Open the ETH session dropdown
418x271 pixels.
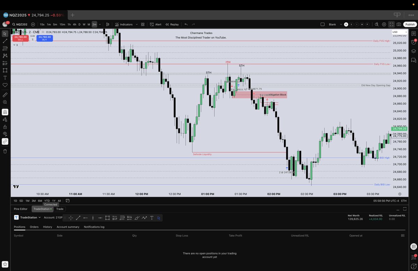[404, 201]
